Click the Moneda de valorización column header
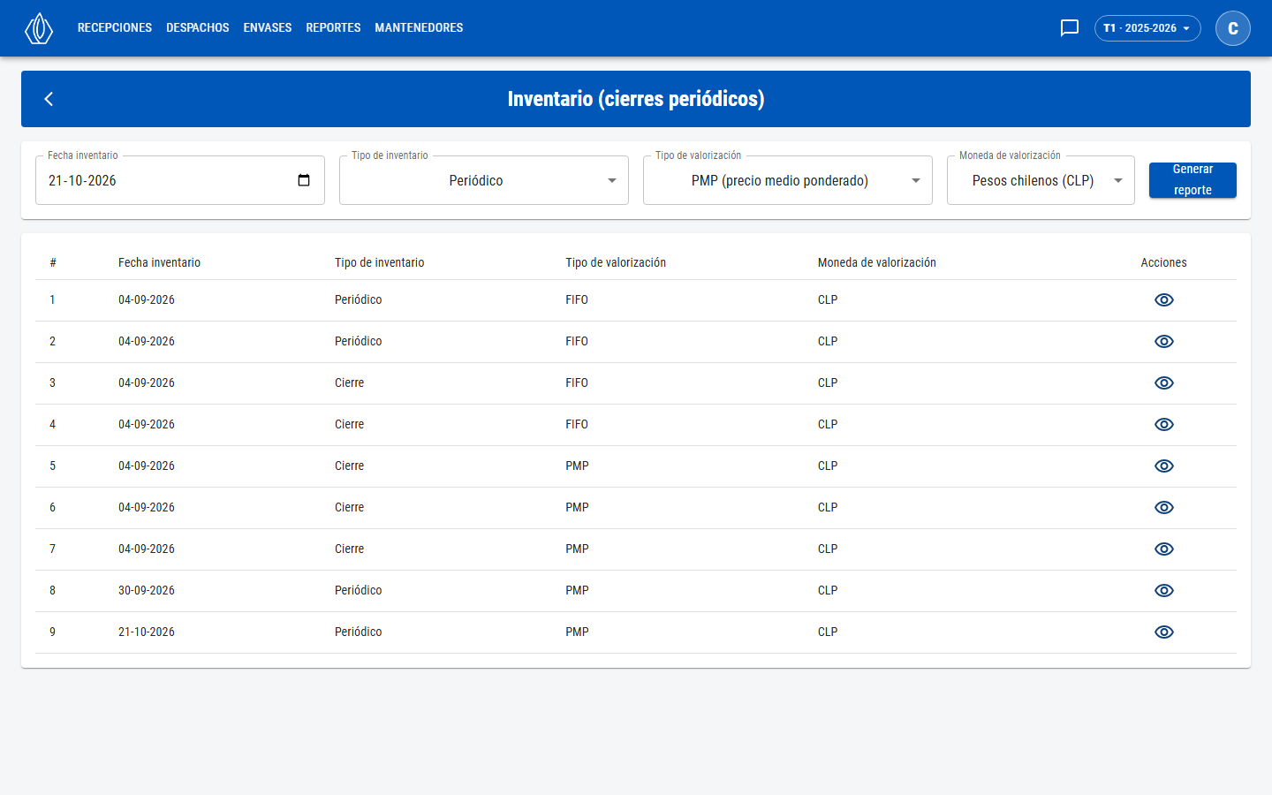 (877, 262)
